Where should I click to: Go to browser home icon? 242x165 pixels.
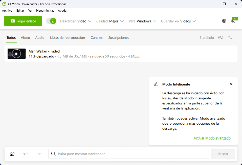coord(12,154)
